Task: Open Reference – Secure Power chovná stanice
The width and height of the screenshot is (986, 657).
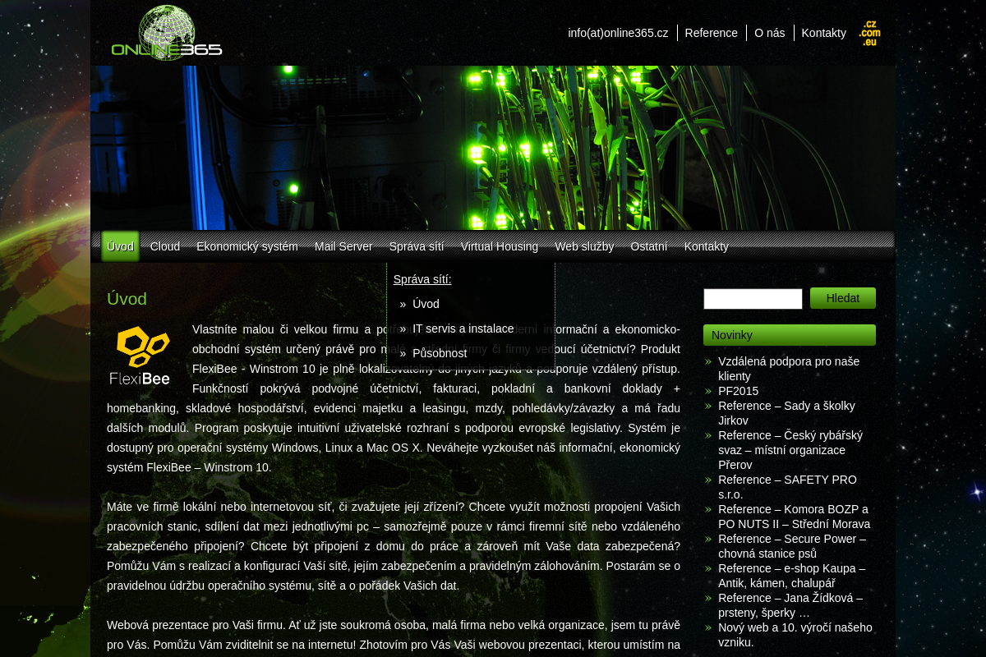Action: 792,546
